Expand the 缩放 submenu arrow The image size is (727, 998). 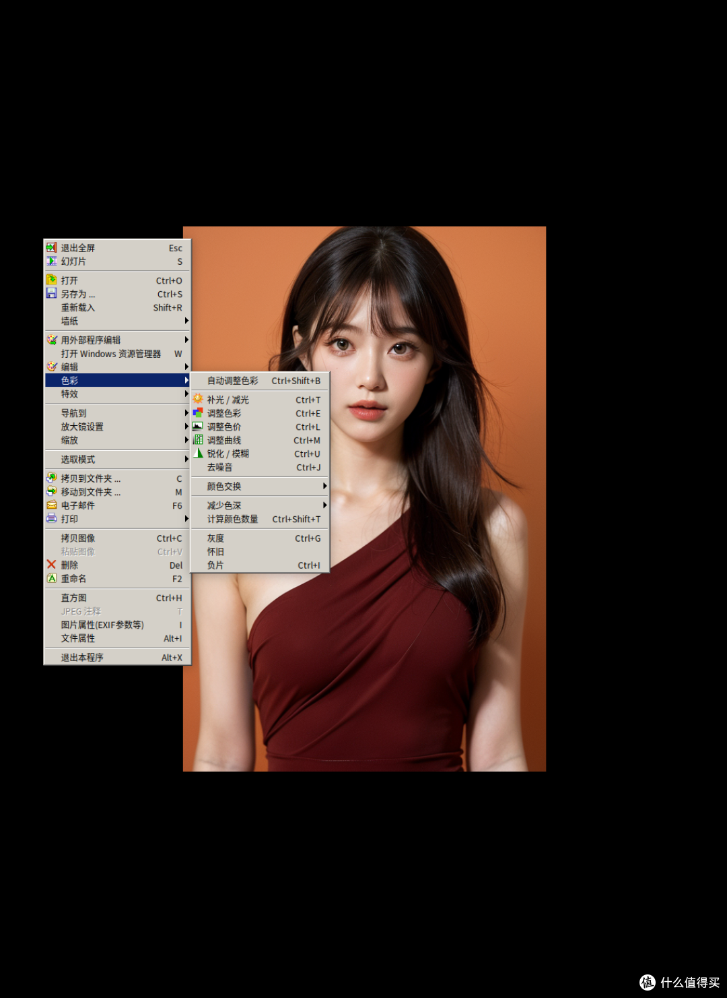(x=186, y=440)
